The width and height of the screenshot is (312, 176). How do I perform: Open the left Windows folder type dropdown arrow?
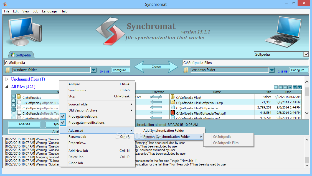tap(93, 70)
